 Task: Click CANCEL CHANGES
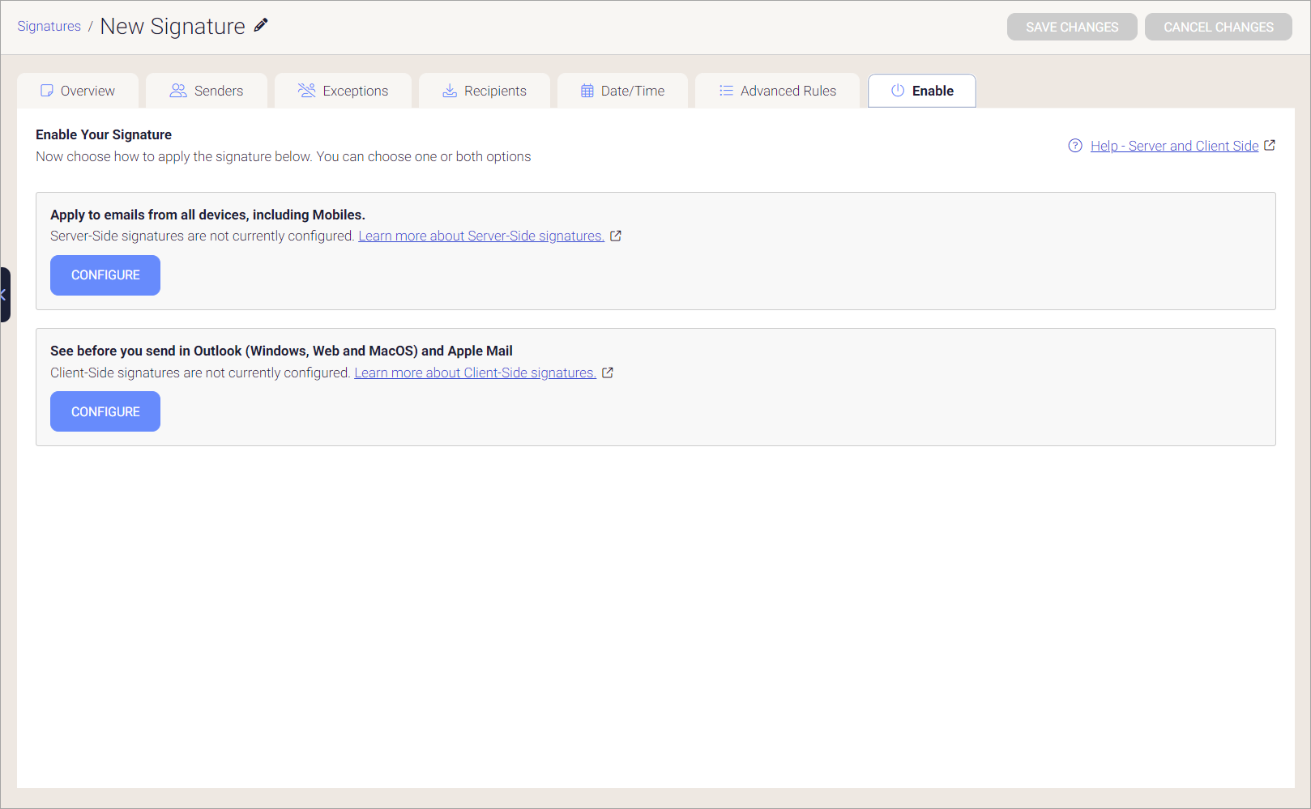pos(1218,27)
